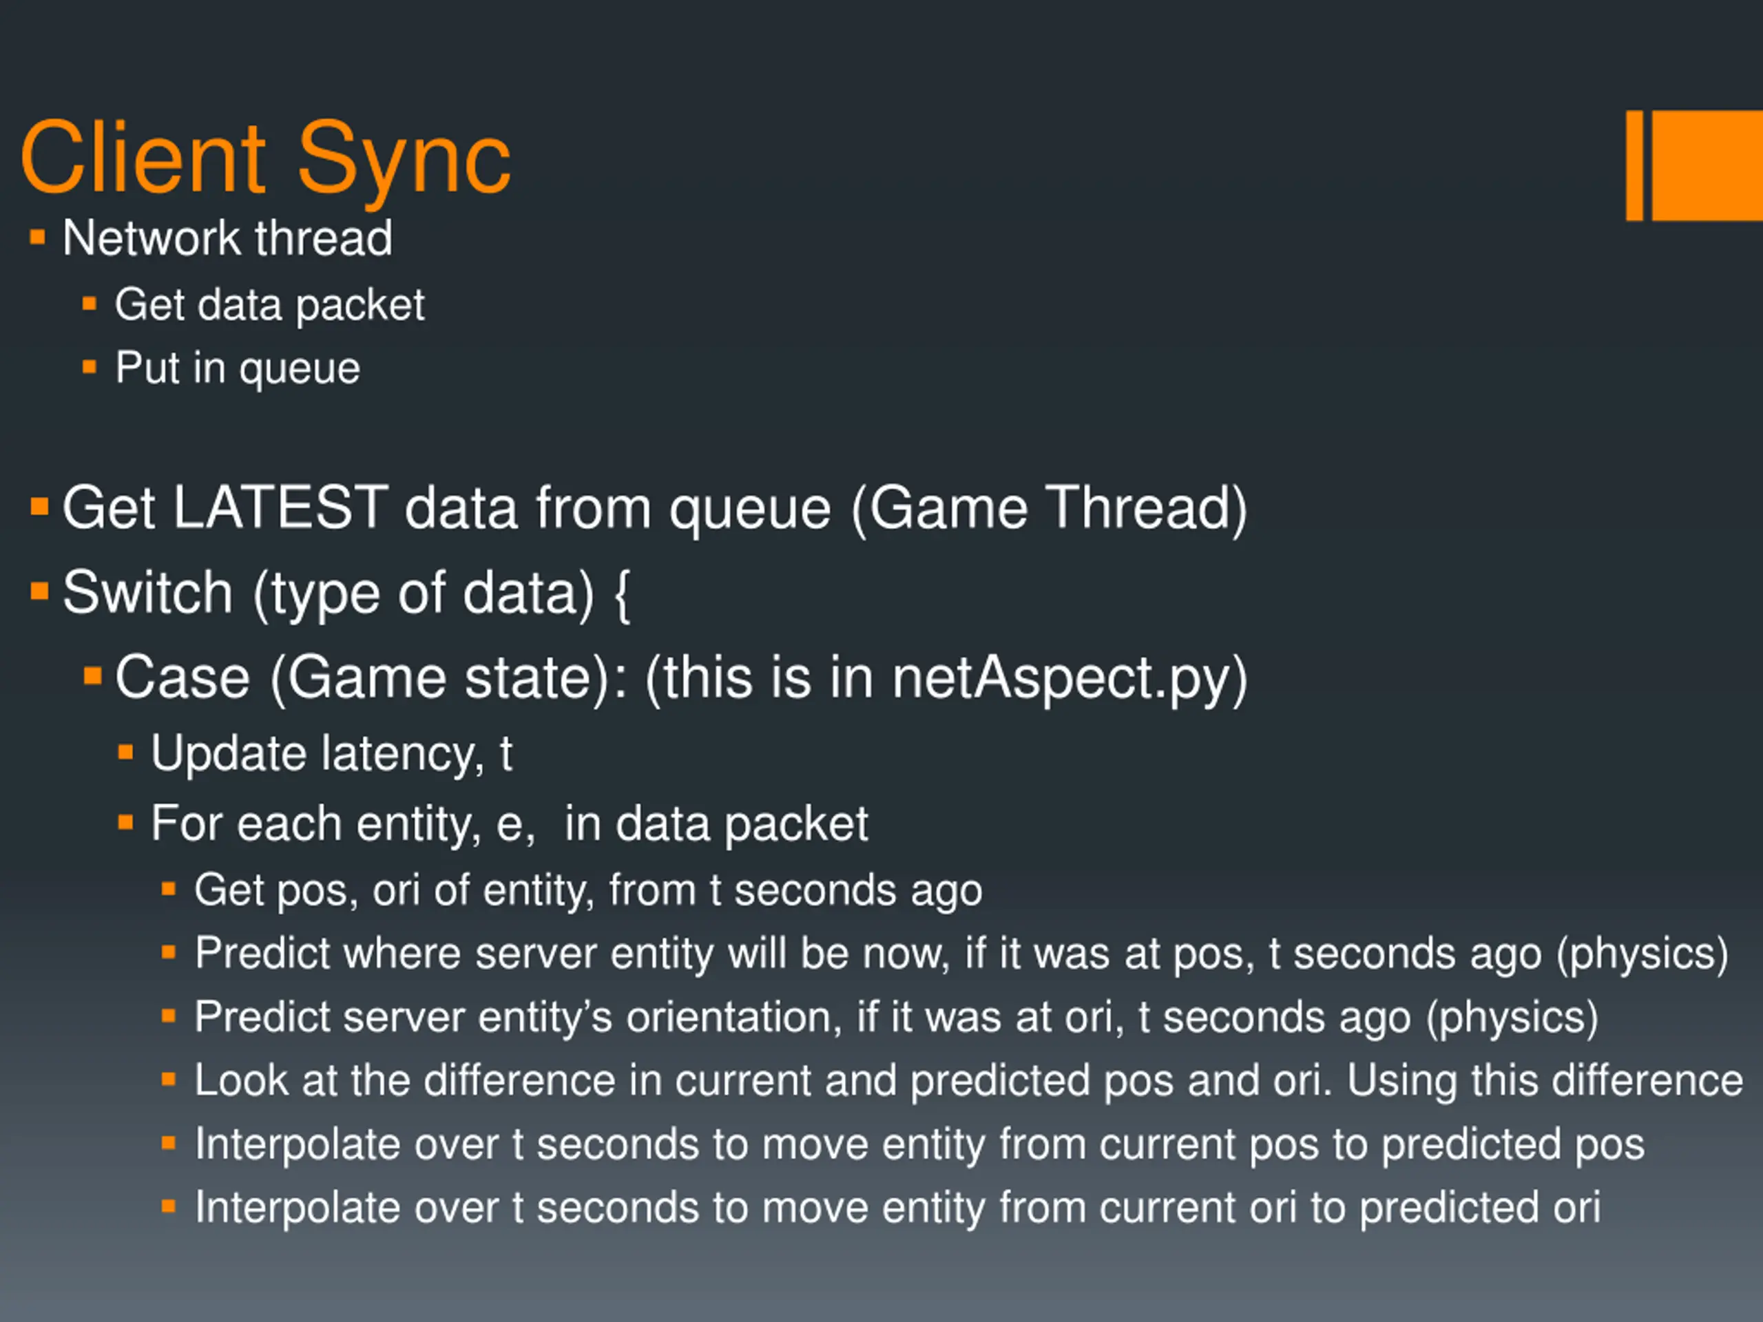The image size is (1763, 1322).
Task: Click the "to predicted pos" interpolate line
Action: click(x=920, y=1145)
